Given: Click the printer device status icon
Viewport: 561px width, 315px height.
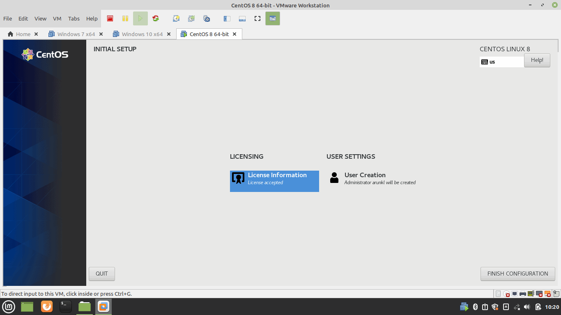Looking at the screenshot, I should 523,294.
